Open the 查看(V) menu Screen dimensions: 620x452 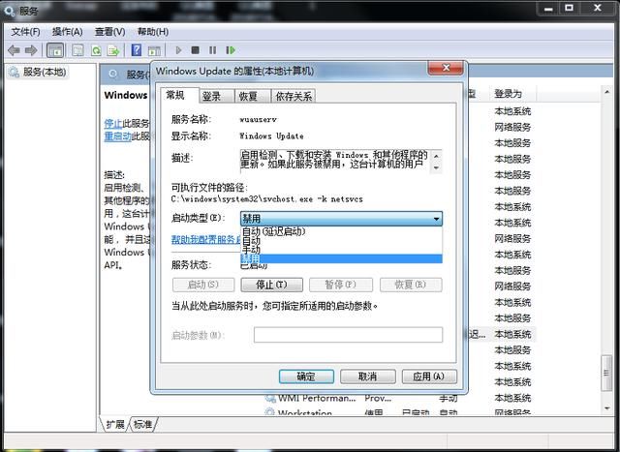tap(109, 32)
